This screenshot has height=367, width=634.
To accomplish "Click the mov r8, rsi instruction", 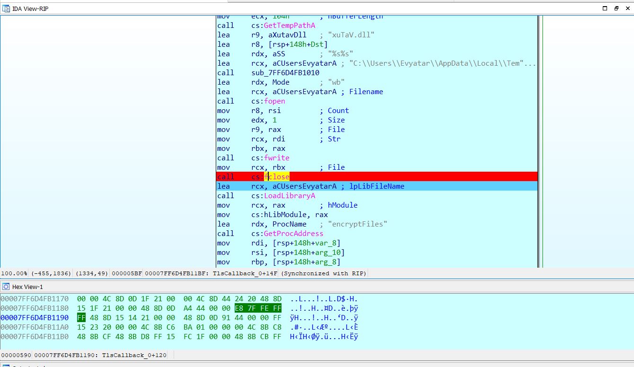I will (x=249, y=111).
